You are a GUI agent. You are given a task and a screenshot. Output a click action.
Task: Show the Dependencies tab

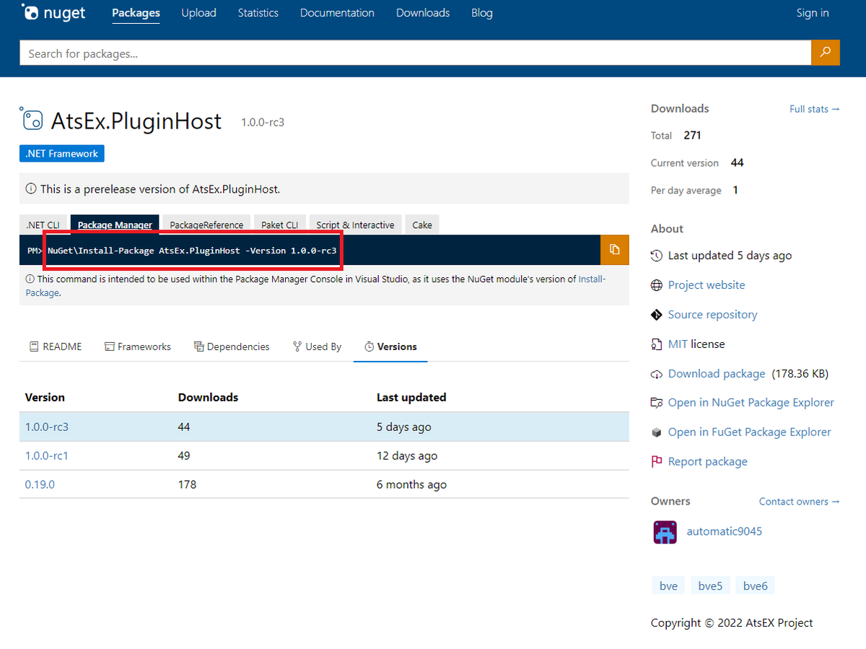coord(232,347)
